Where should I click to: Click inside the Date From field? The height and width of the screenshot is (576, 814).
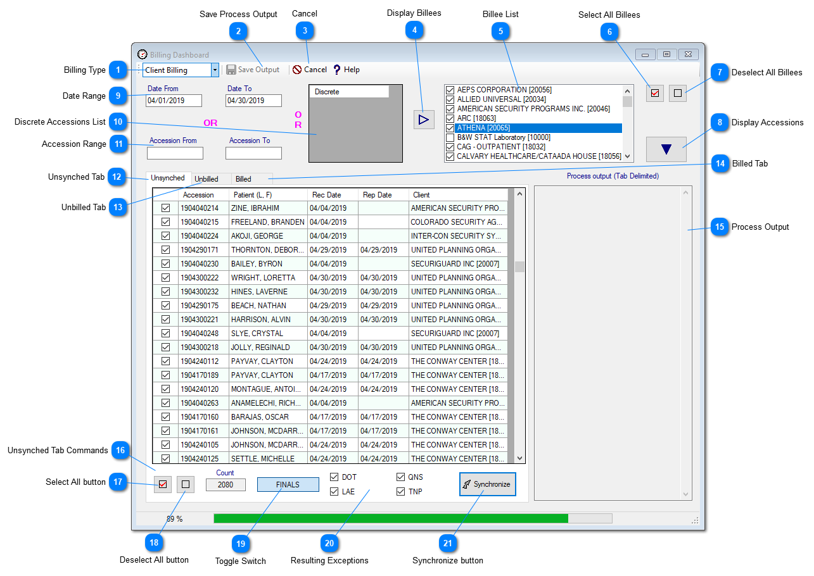click(174, 101)
